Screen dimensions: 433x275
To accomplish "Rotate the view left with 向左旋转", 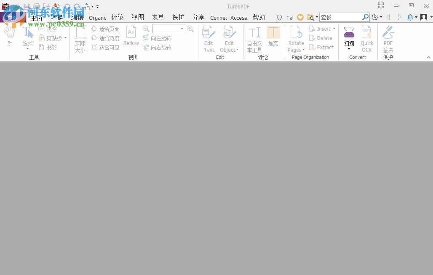I will tap(157, 38).
